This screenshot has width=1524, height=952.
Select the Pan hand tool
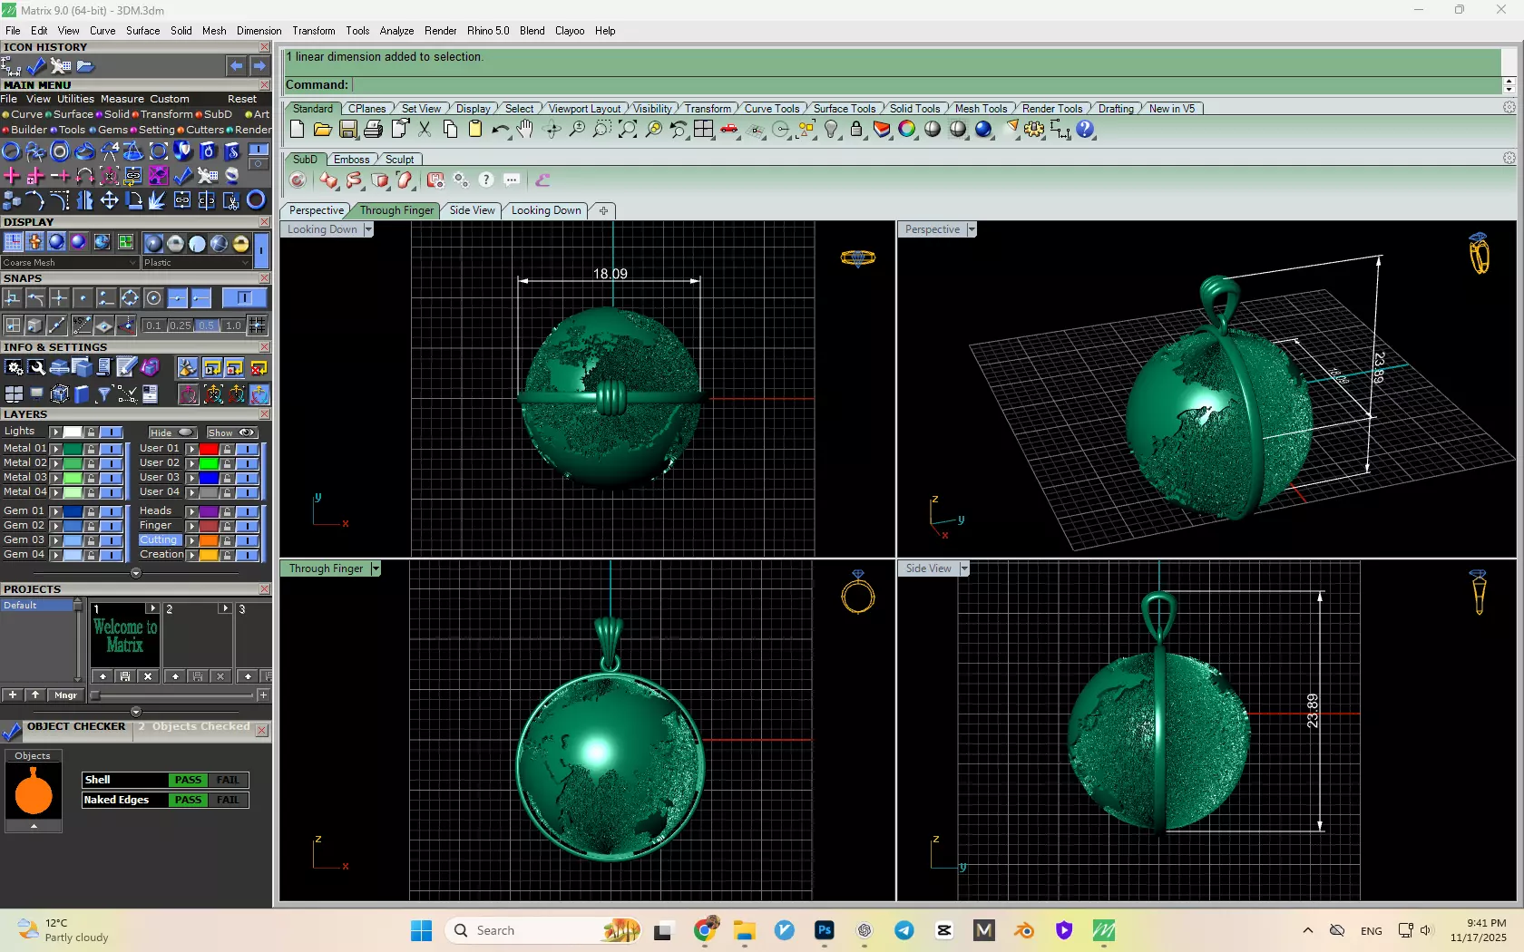pyautogui.click(x=525, y=130)
